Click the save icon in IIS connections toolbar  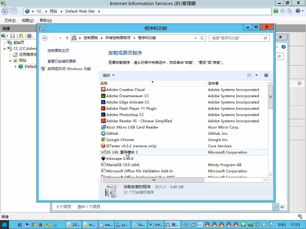13,36
